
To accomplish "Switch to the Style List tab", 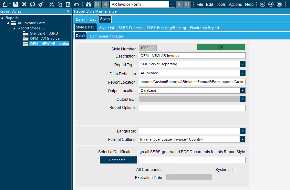I will pos(107,28).
